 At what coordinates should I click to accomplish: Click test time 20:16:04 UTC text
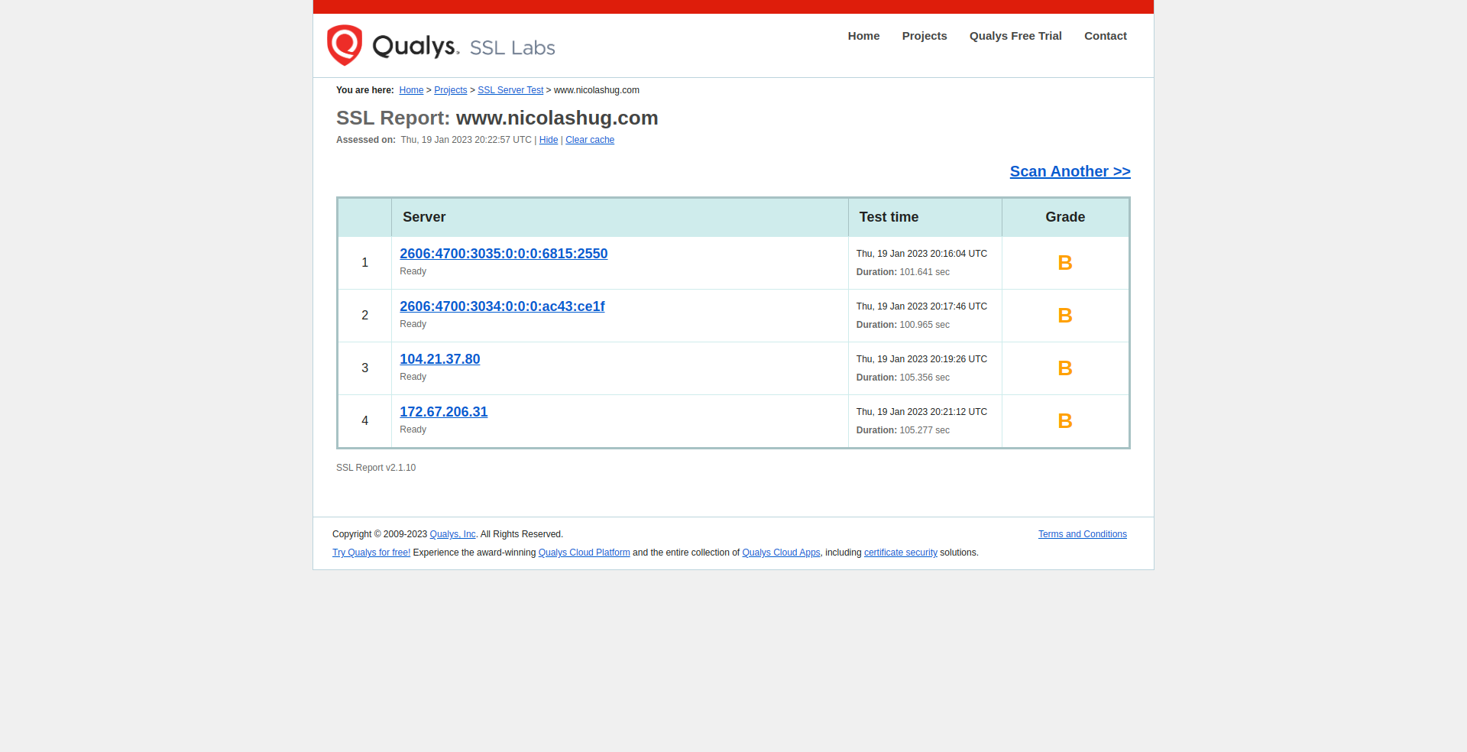click(921, 254)
